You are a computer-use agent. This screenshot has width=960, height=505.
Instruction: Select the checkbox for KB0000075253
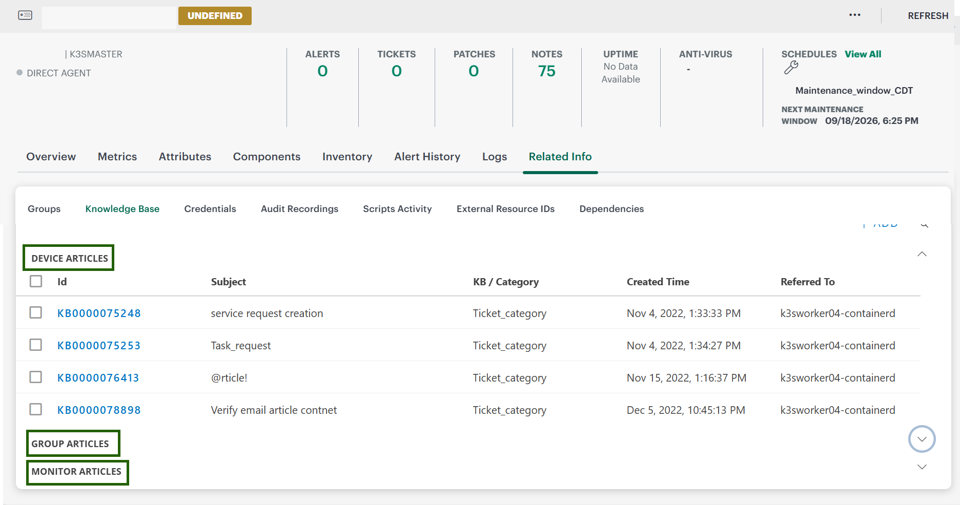click(x=36, y=345)
